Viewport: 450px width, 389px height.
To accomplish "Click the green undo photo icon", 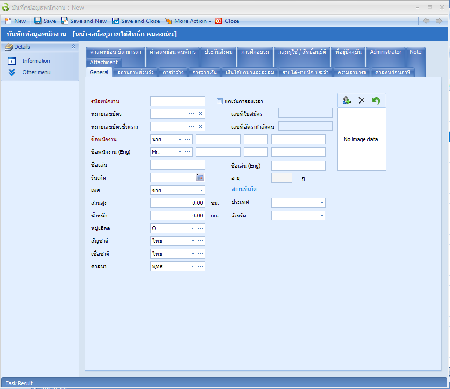I will tap(376, 100).
